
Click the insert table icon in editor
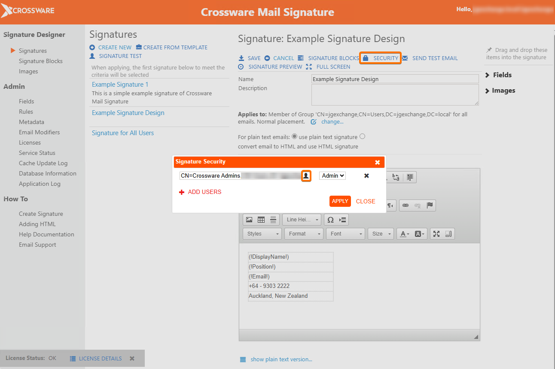(261, 220)
